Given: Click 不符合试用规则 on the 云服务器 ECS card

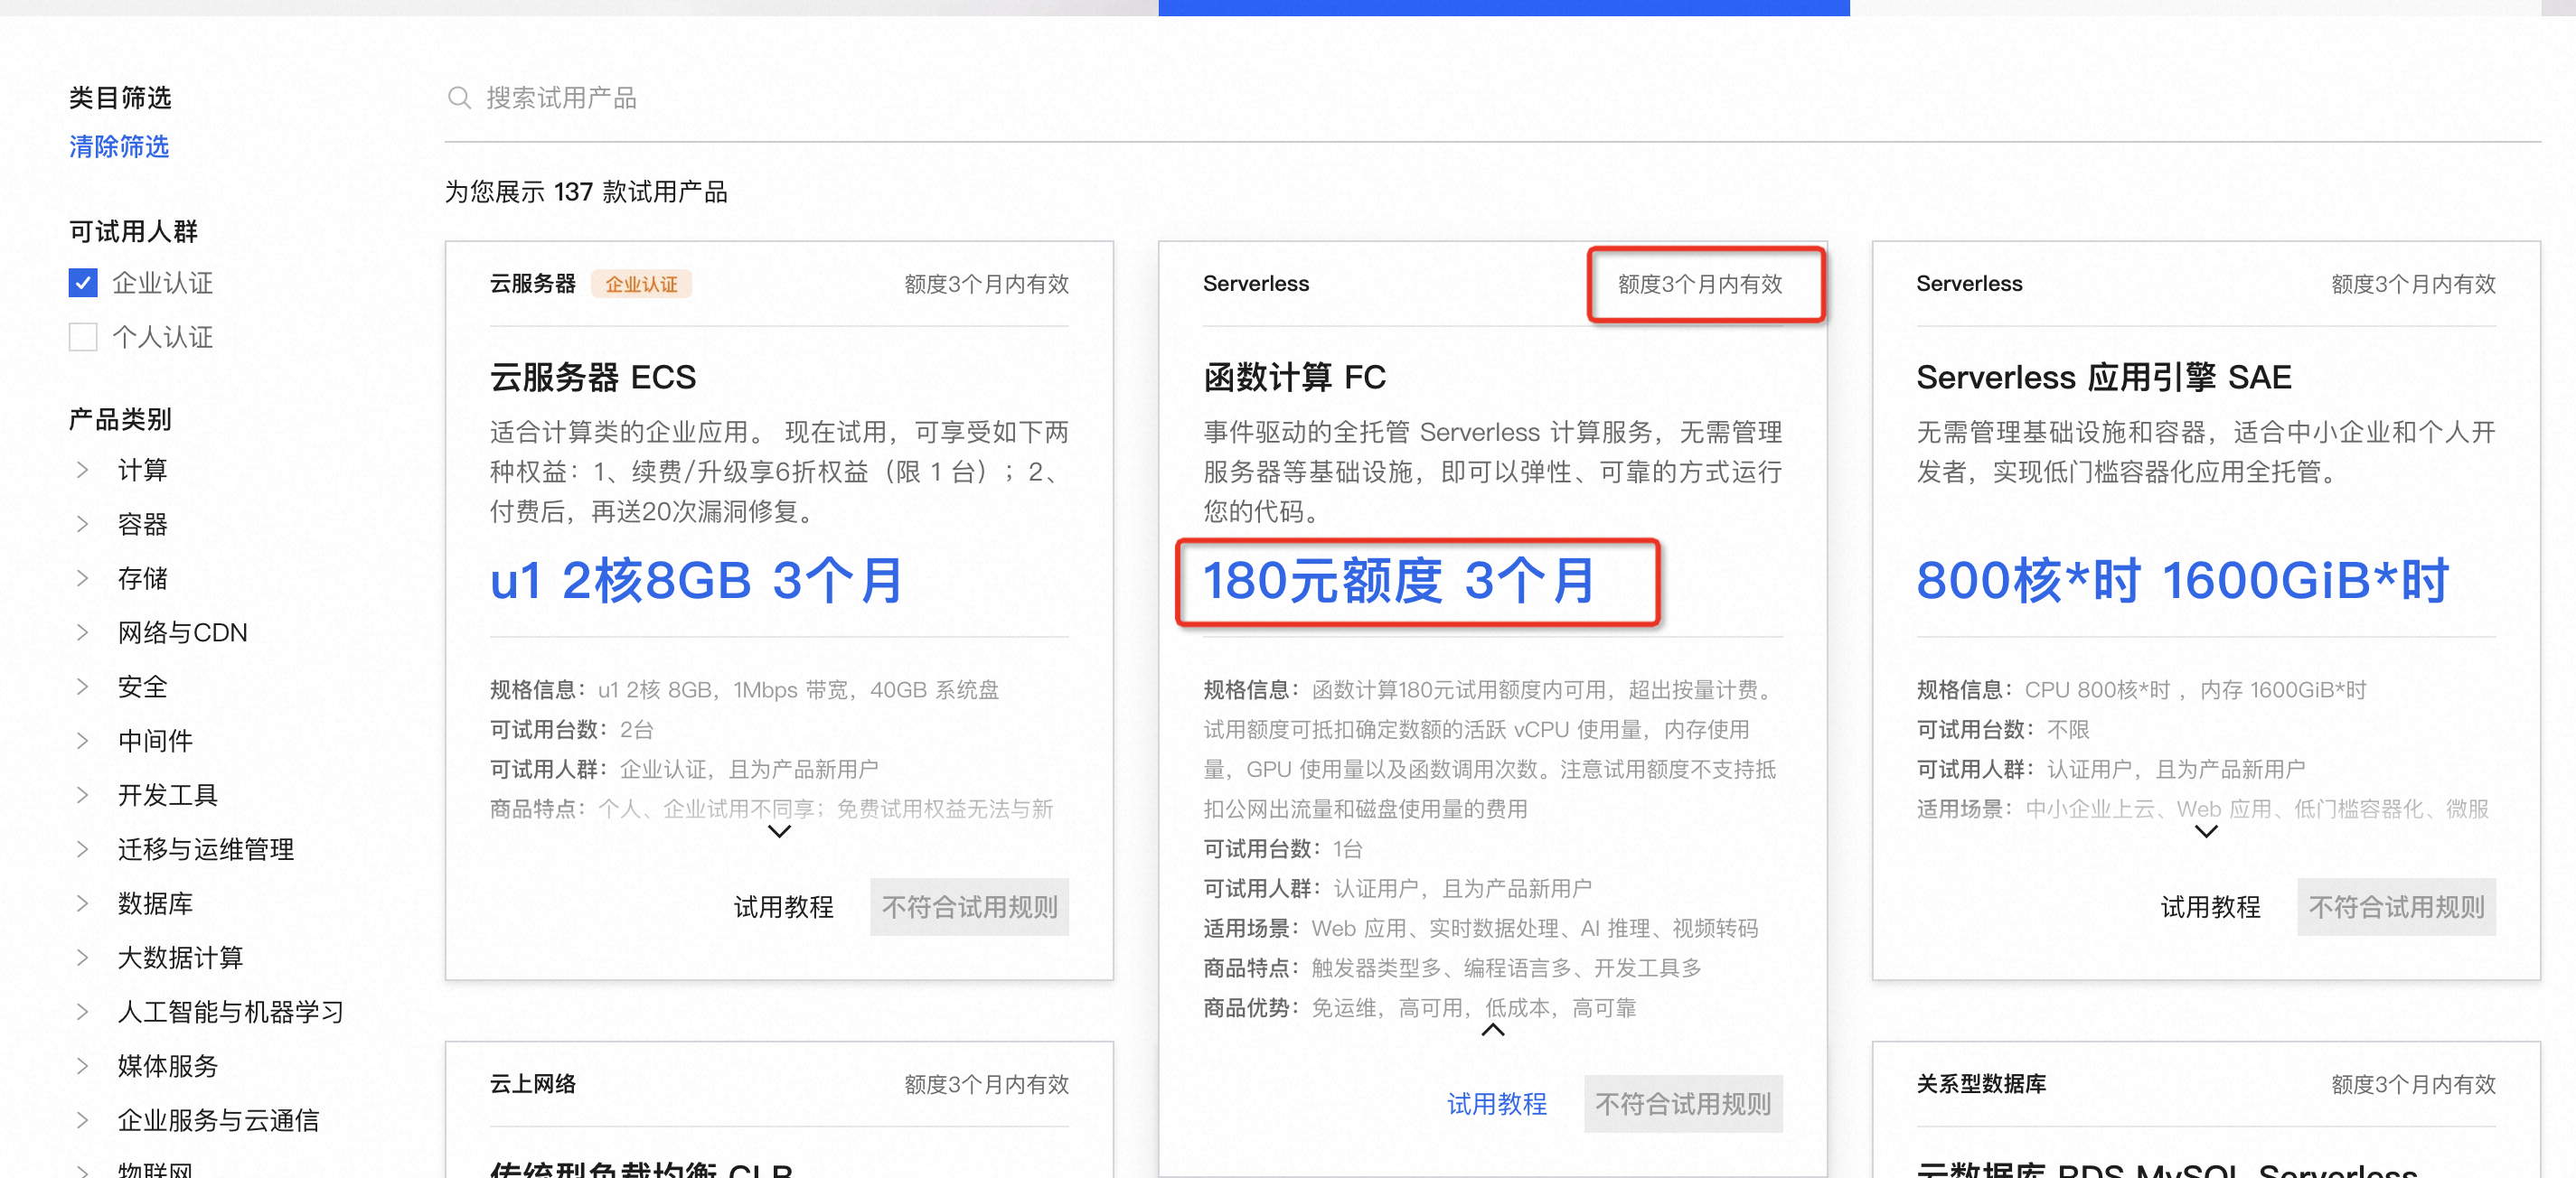Looking at the screenshot, I should tap(969, 907).
